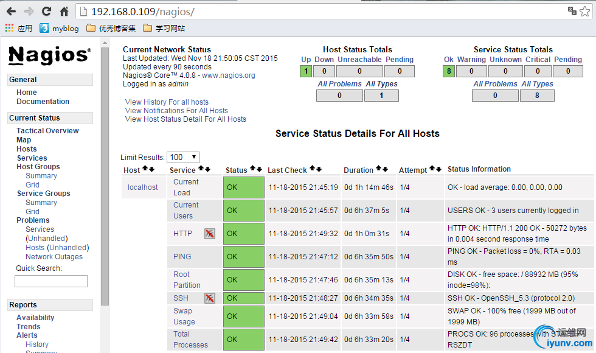
Task: Click View Notifications For All Hosts
Action: point(176,110)
